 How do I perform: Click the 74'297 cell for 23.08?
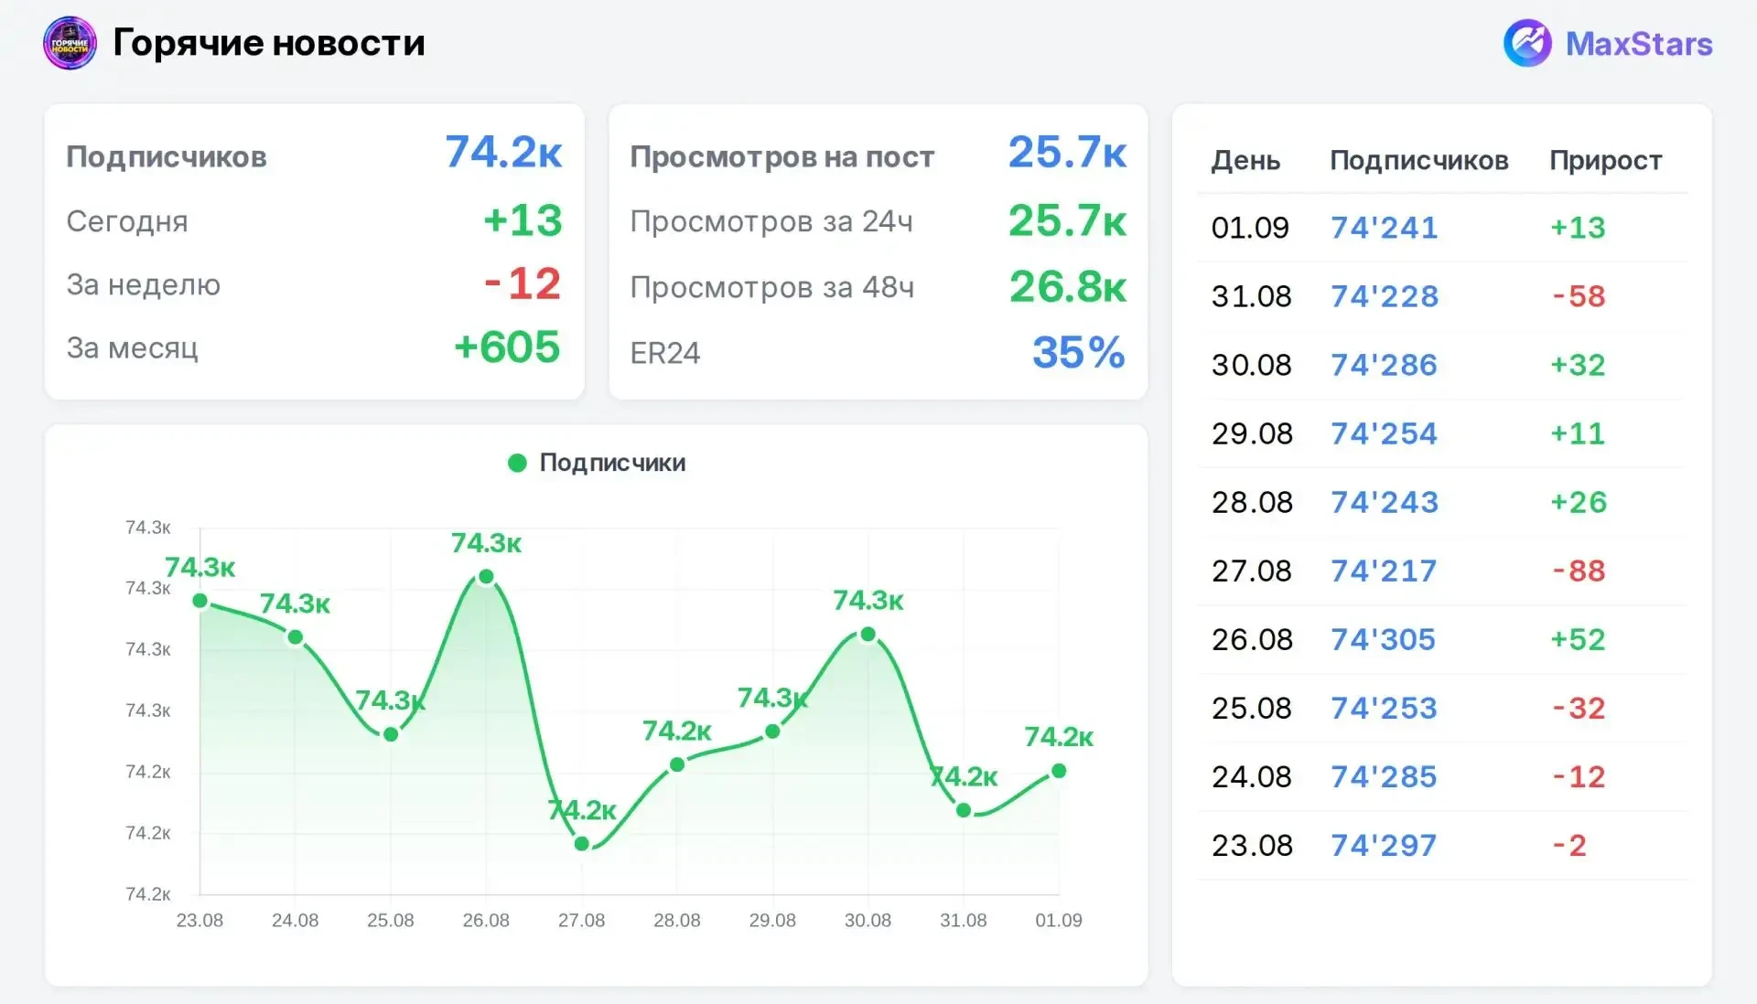tap(1384, 845)
